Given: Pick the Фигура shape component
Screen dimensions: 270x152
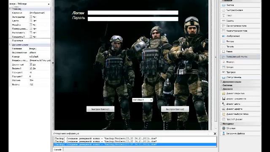Looking at the screenshot, I should point(240,41).
